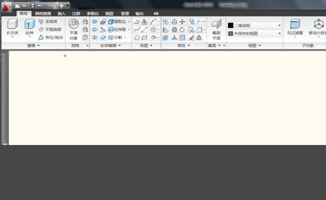Screen dimensions: 326x200
Task: Click the 平面曲面 planar surface button
Action: click(50, 29)
